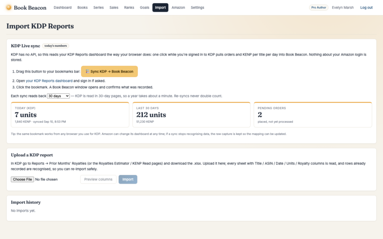The width and height of the screenshot is (383, 239).
Task: Click the Pro Author badge
Action: pyautogui.click(x=319, y=7)
